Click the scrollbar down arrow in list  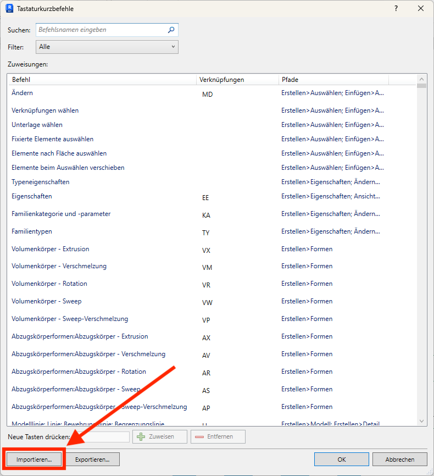tap(421, 421)
